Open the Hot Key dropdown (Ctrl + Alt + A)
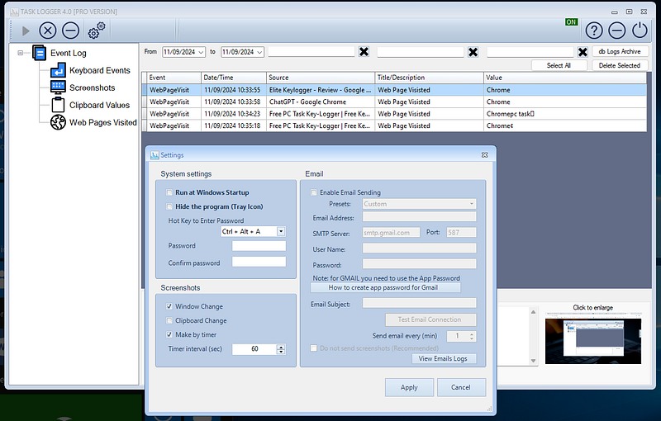The height and width of the screenshot is (421, 661). 281,231
